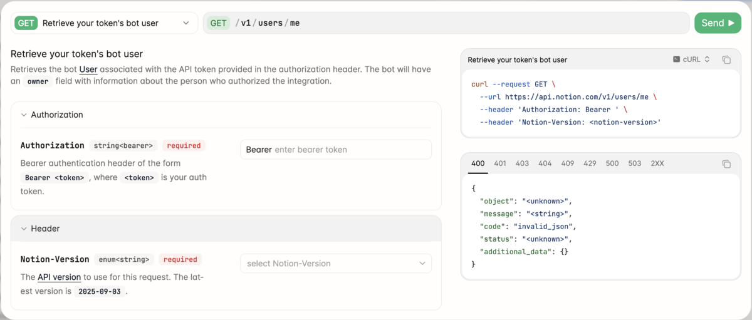Copy the cURL request code snippet
The width and height of the screenshot is (752, 320).
pos(726,60)
